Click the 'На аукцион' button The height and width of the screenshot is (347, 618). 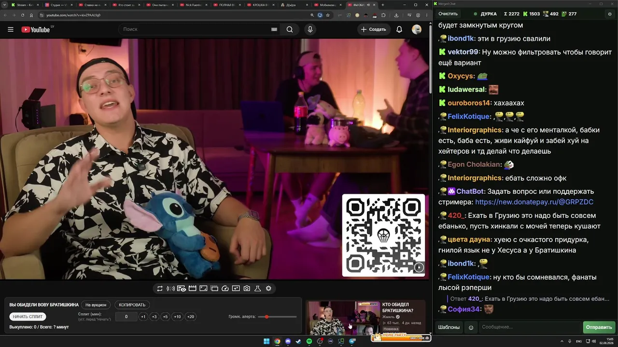pos(96,305)
